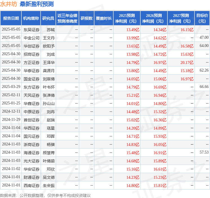210x198 pixels.
Task: Sort by the 报告日期 column header
Action: click(11, 18)
